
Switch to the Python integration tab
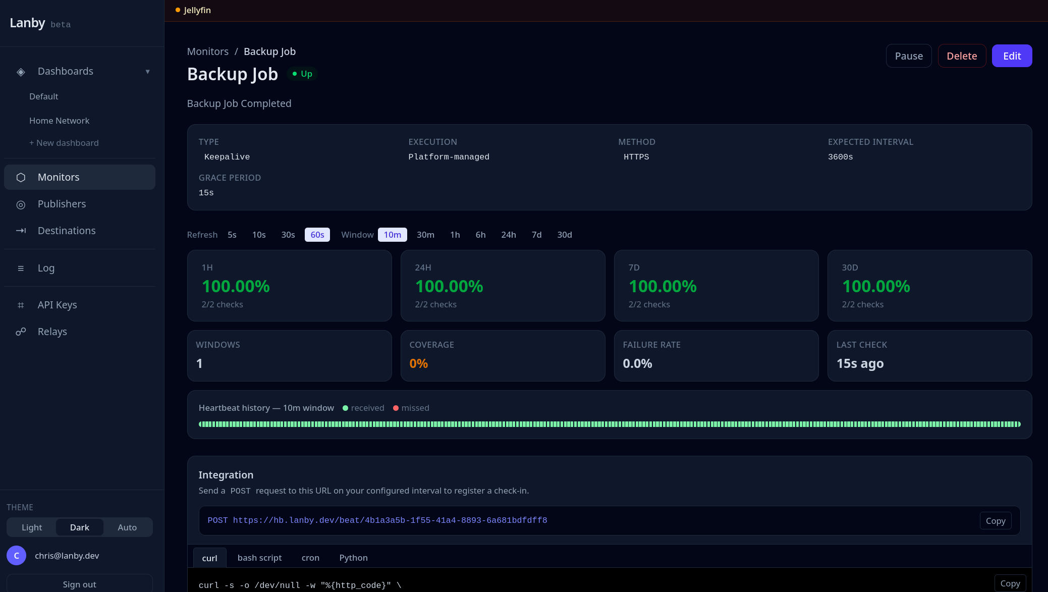353,558
